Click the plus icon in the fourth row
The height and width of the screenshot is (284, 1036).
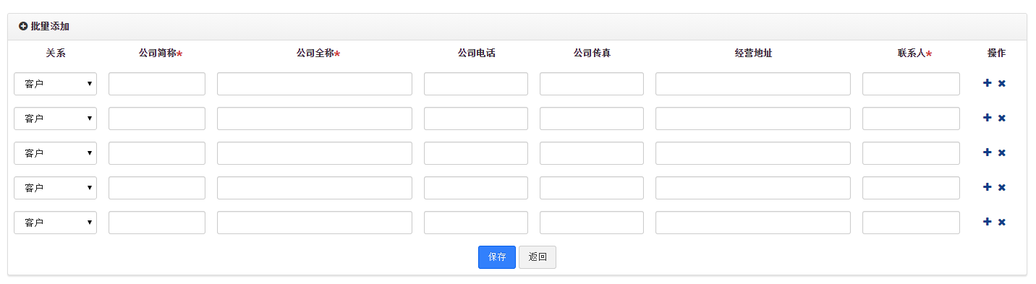[987, 187]
